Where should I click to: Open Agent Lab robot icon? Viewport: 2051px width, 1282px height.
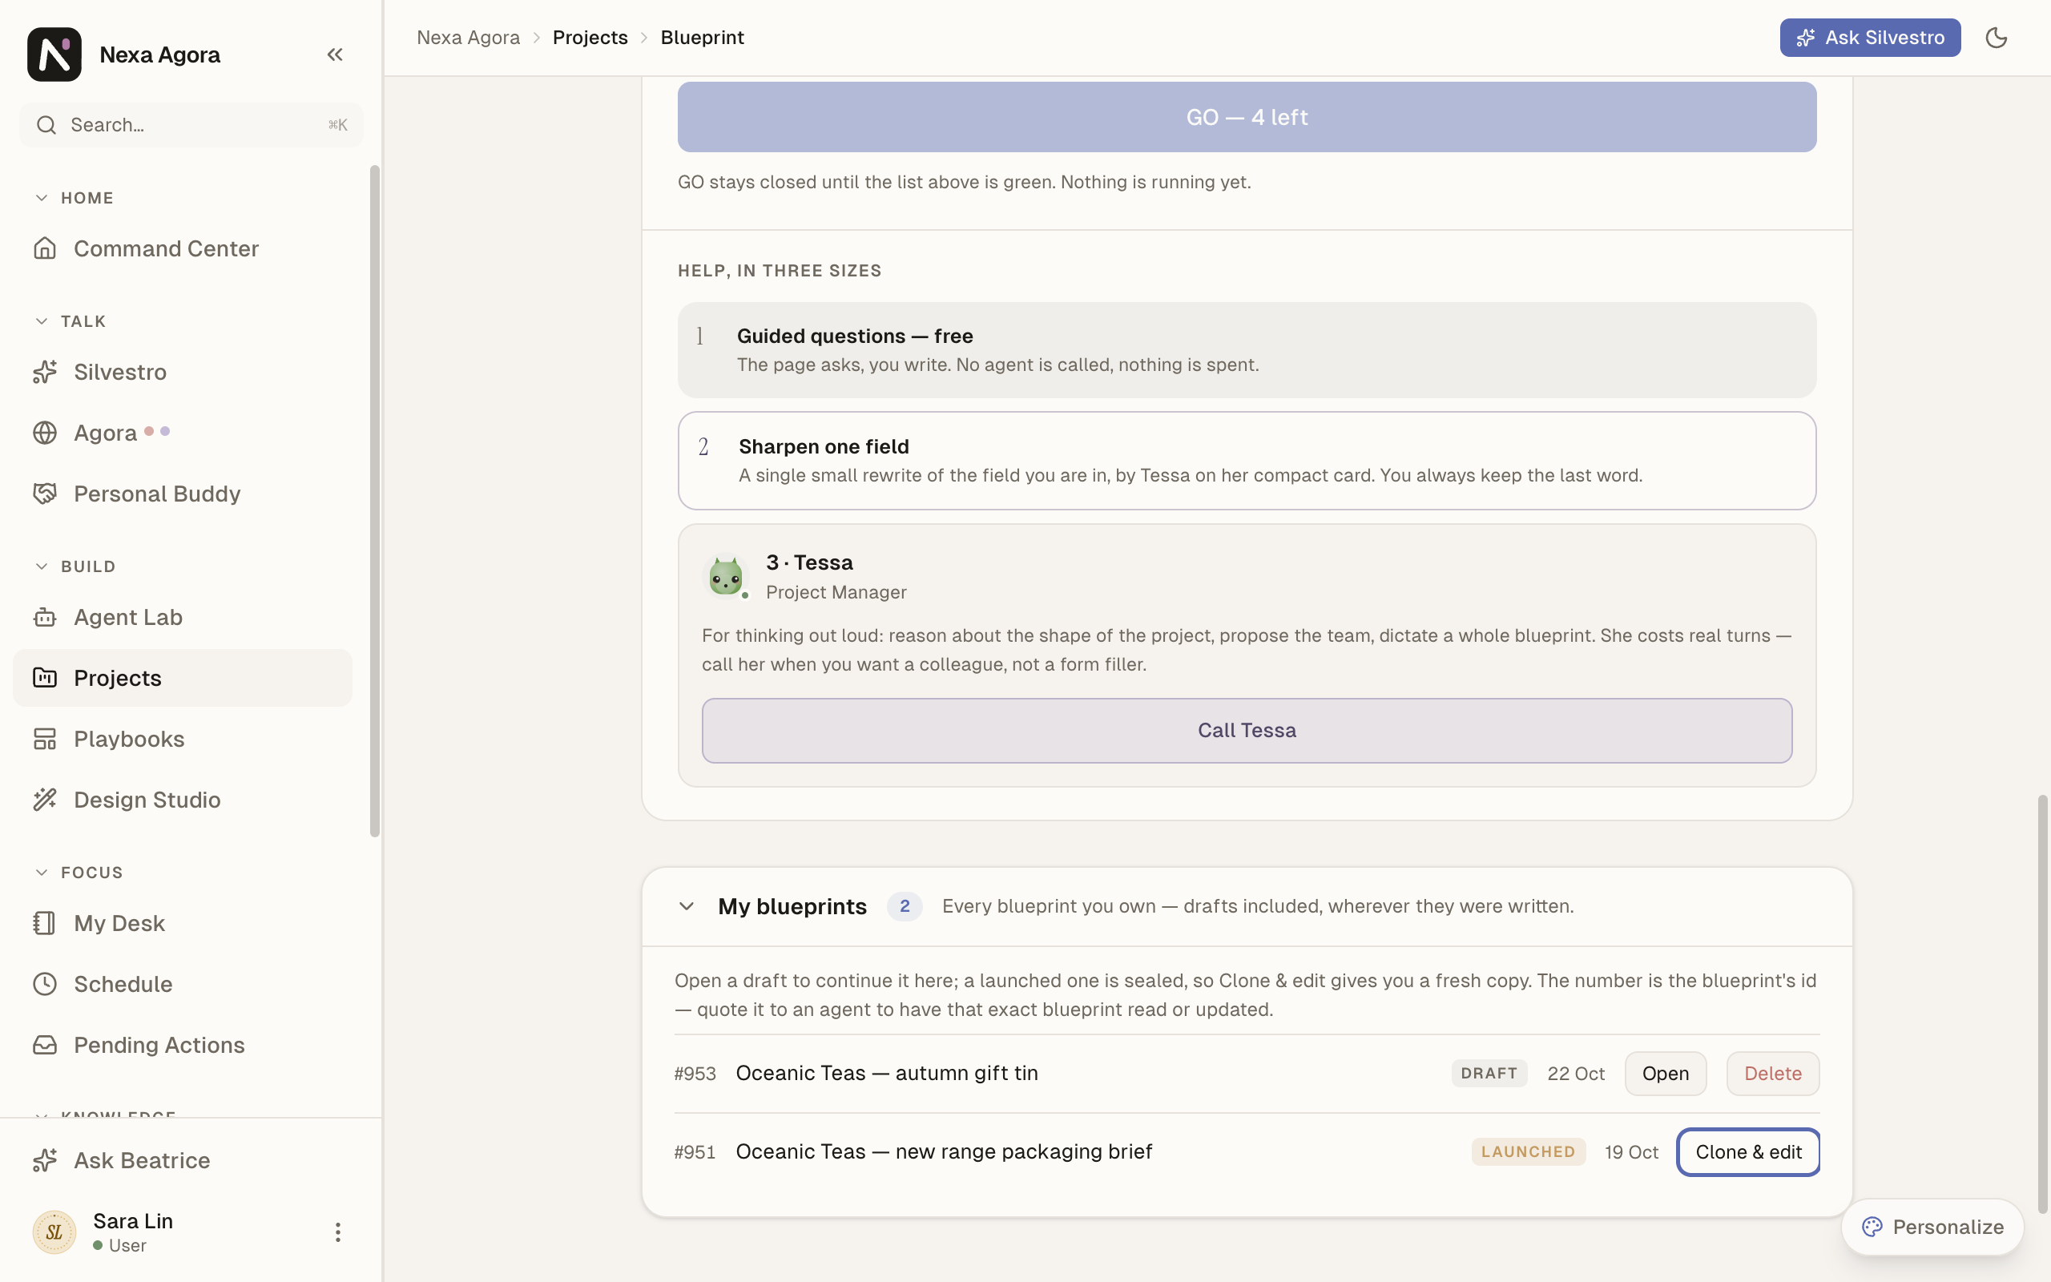[45, 617]
